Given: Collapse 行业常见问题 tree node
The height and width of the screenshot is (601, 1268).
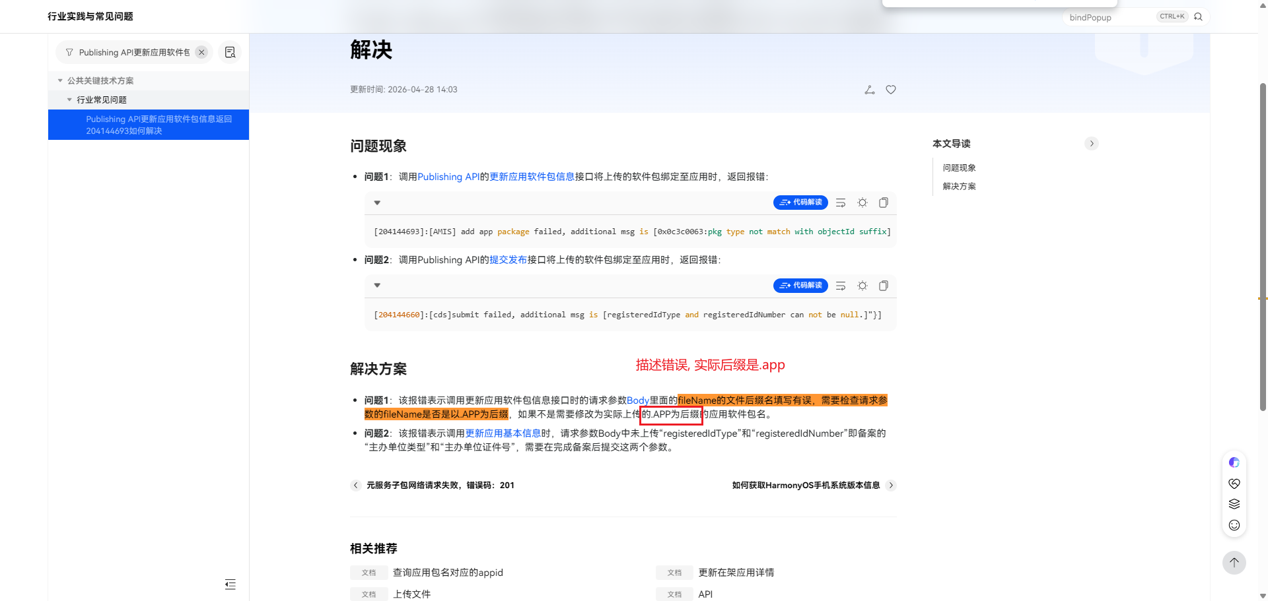Looking at the screenshot, I should [x=69, y=100].
